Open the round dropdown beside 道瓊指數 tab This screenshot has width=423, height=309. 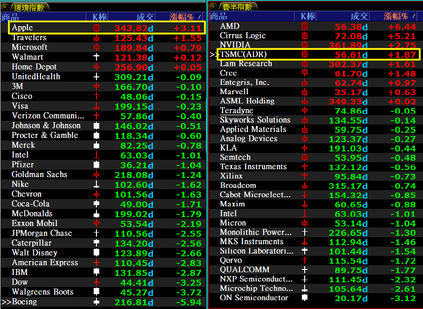pos(5,7)
